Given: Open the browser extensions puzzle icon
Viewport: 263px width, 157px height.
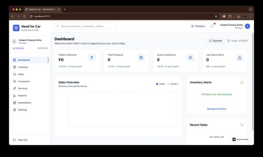Looking at the screenshot, I should (x=230, y=16).
